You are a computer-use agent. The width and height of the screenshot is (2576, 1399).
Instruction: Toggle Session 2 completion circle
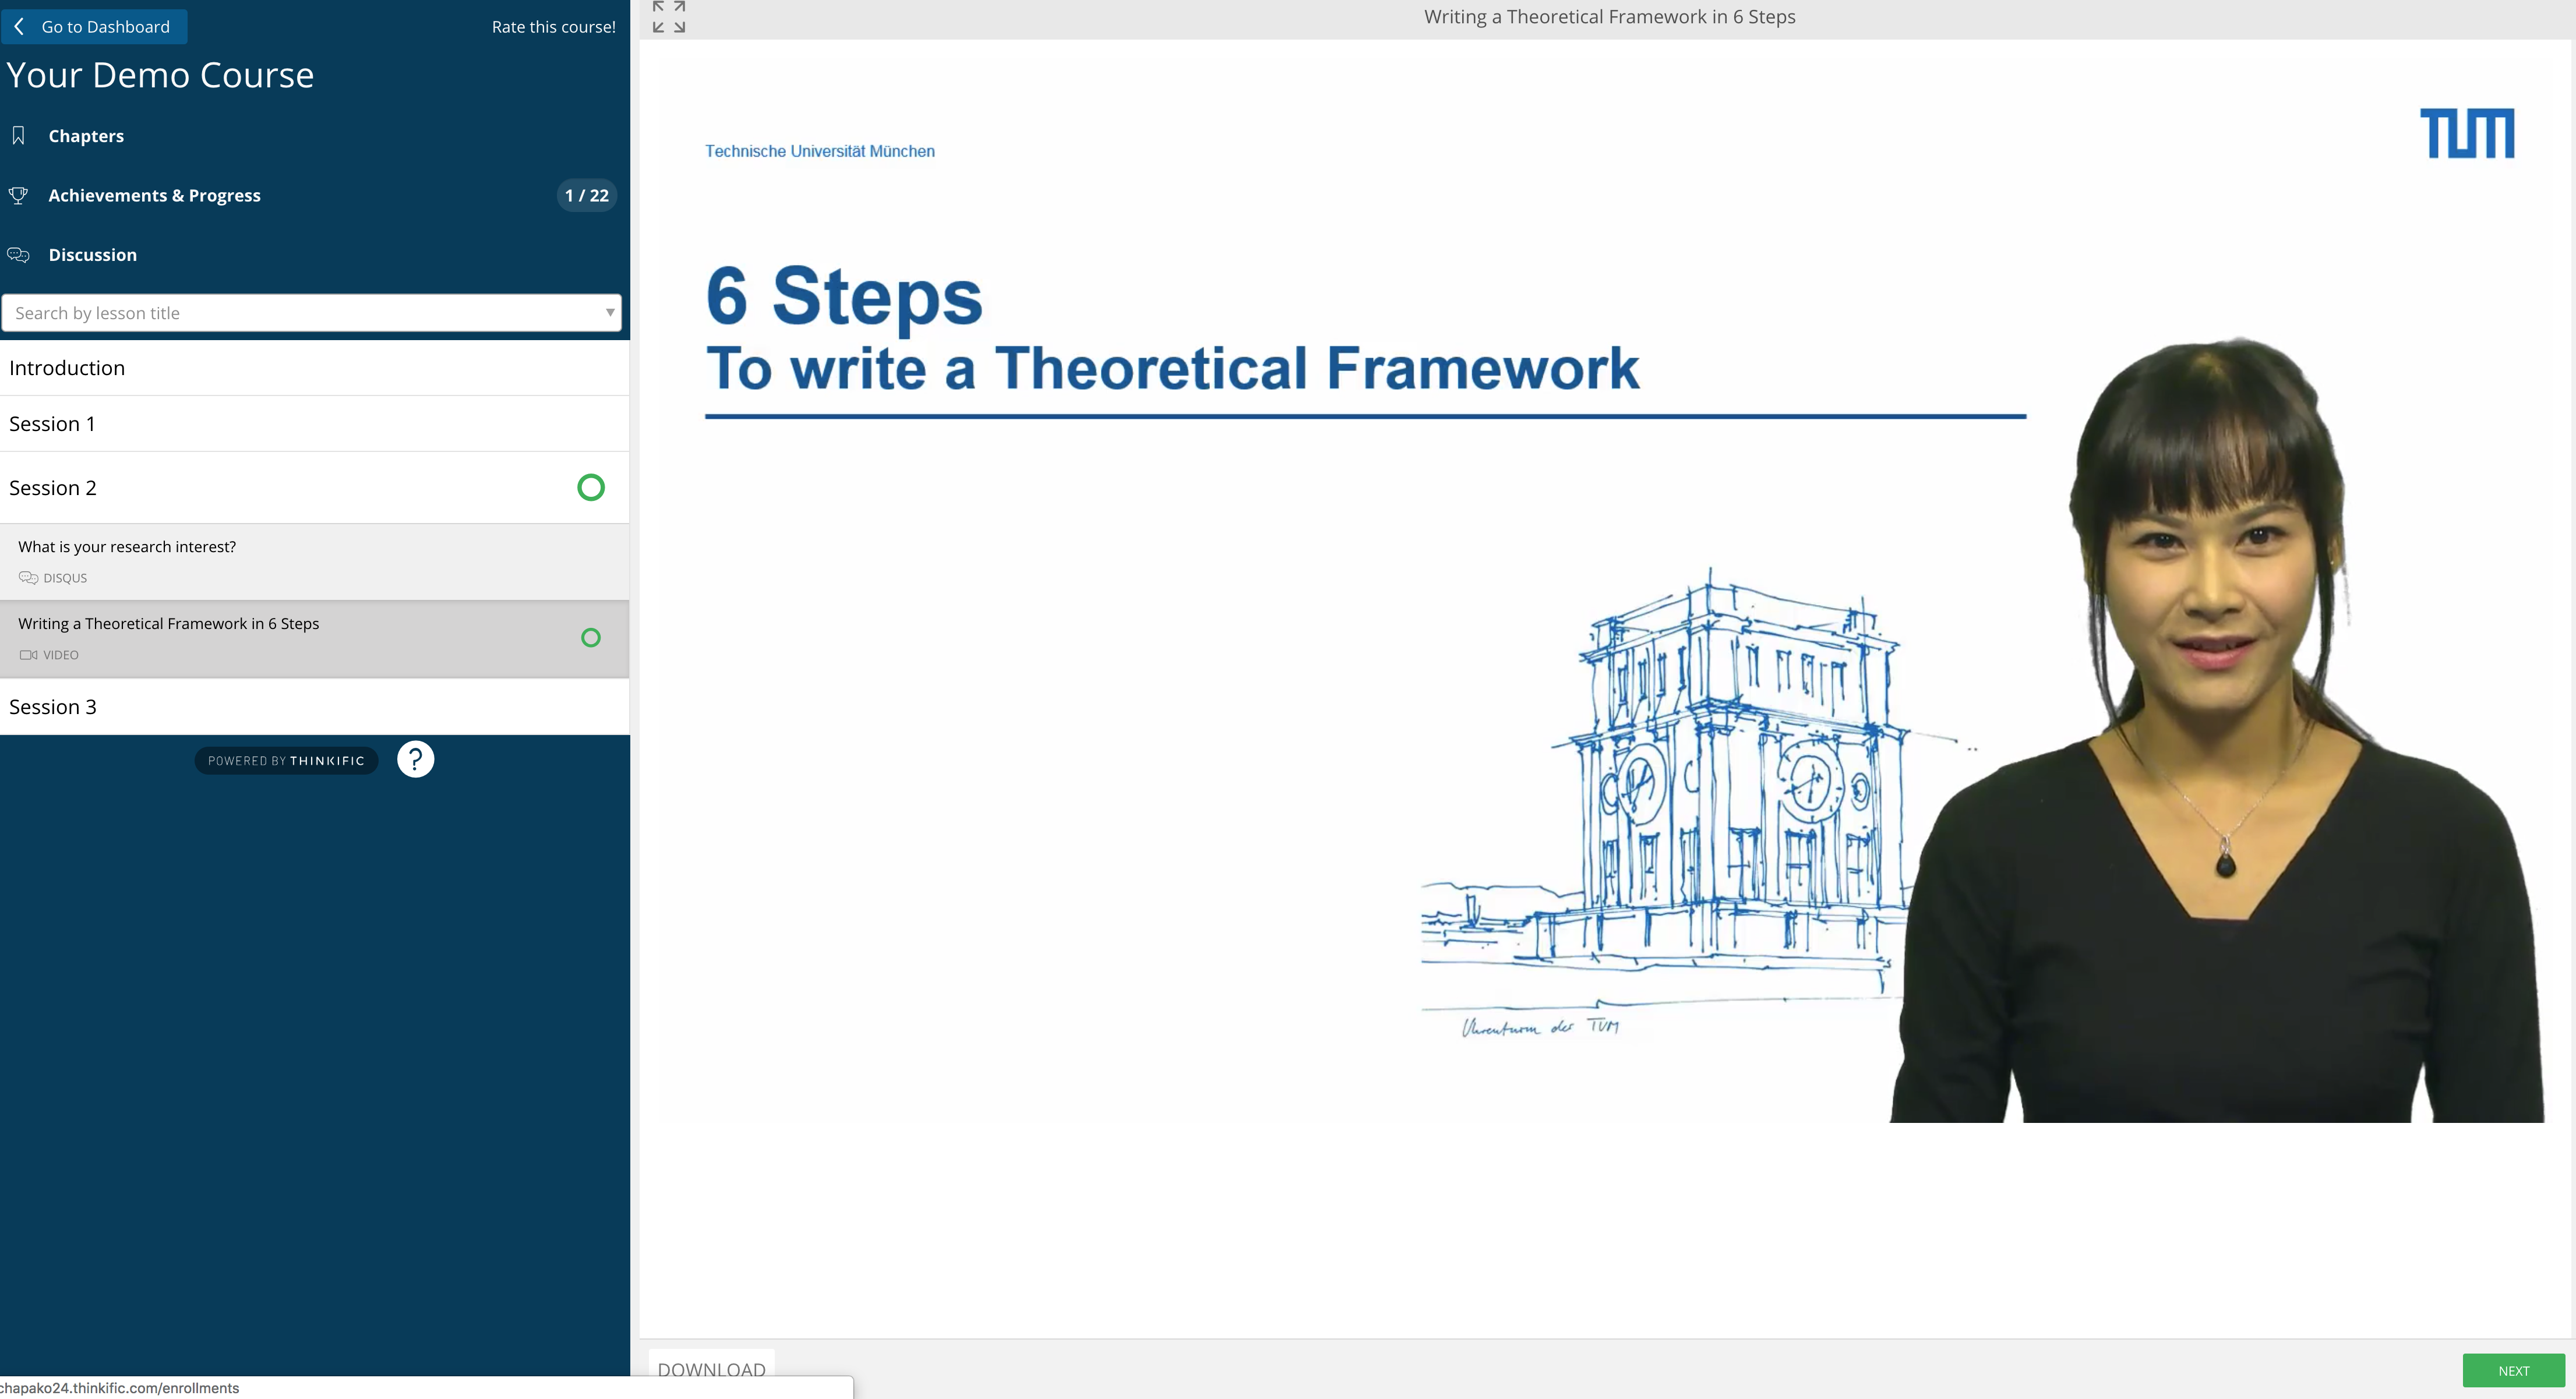(591, 488)
